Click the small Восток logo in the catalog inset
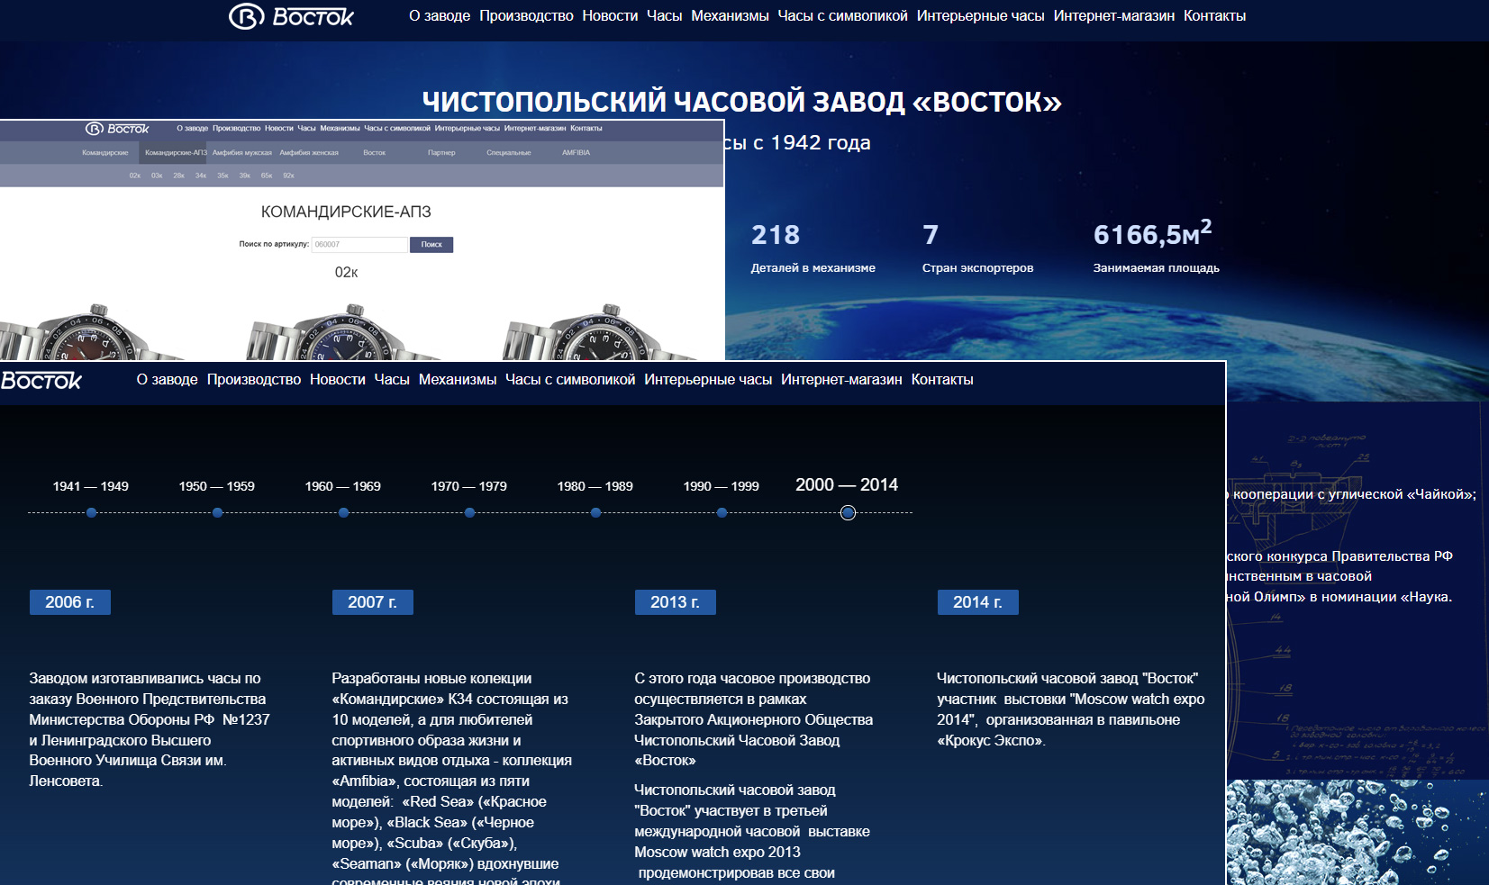Viewport: 1489px width, 885px height. [117, 129]
